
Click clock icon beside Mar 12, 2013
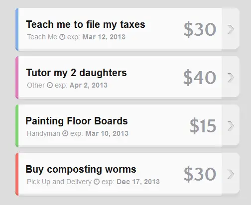62,37
